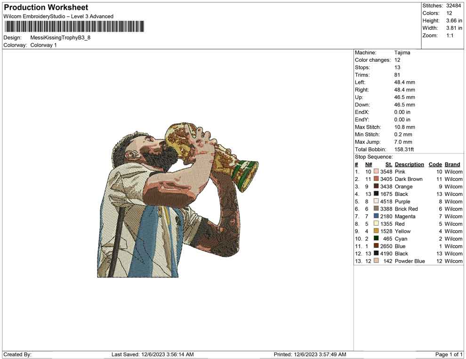466x359 pixels.
Task: Click the 'Brand' column header
Action: (x=452, y=164)
